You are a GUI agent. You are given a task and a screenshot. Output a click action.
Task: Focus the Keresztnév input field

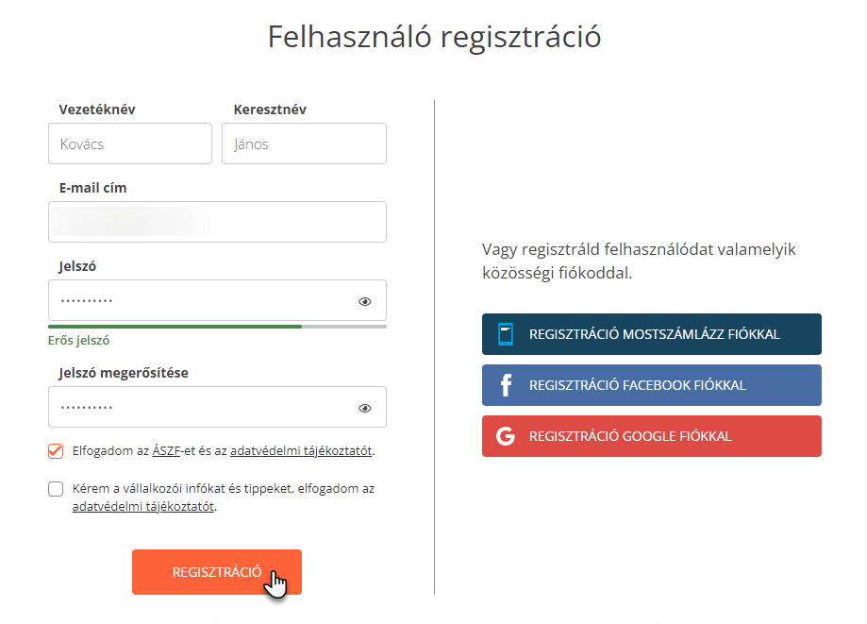coord(304,143)
